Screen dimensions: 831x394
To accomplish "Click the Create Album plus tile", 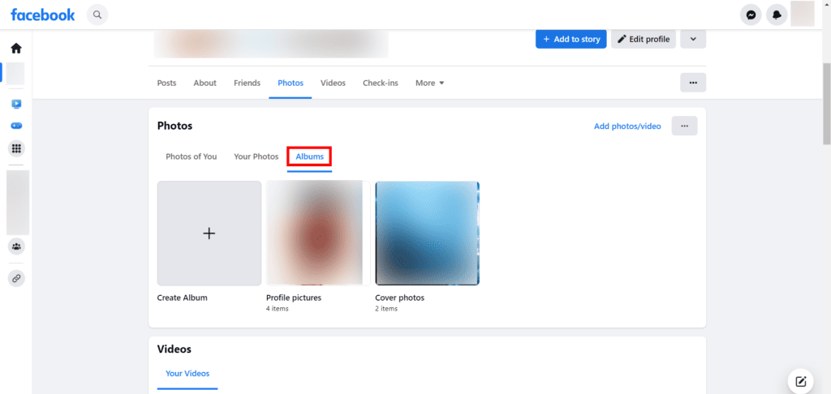I will click(209, 233).
